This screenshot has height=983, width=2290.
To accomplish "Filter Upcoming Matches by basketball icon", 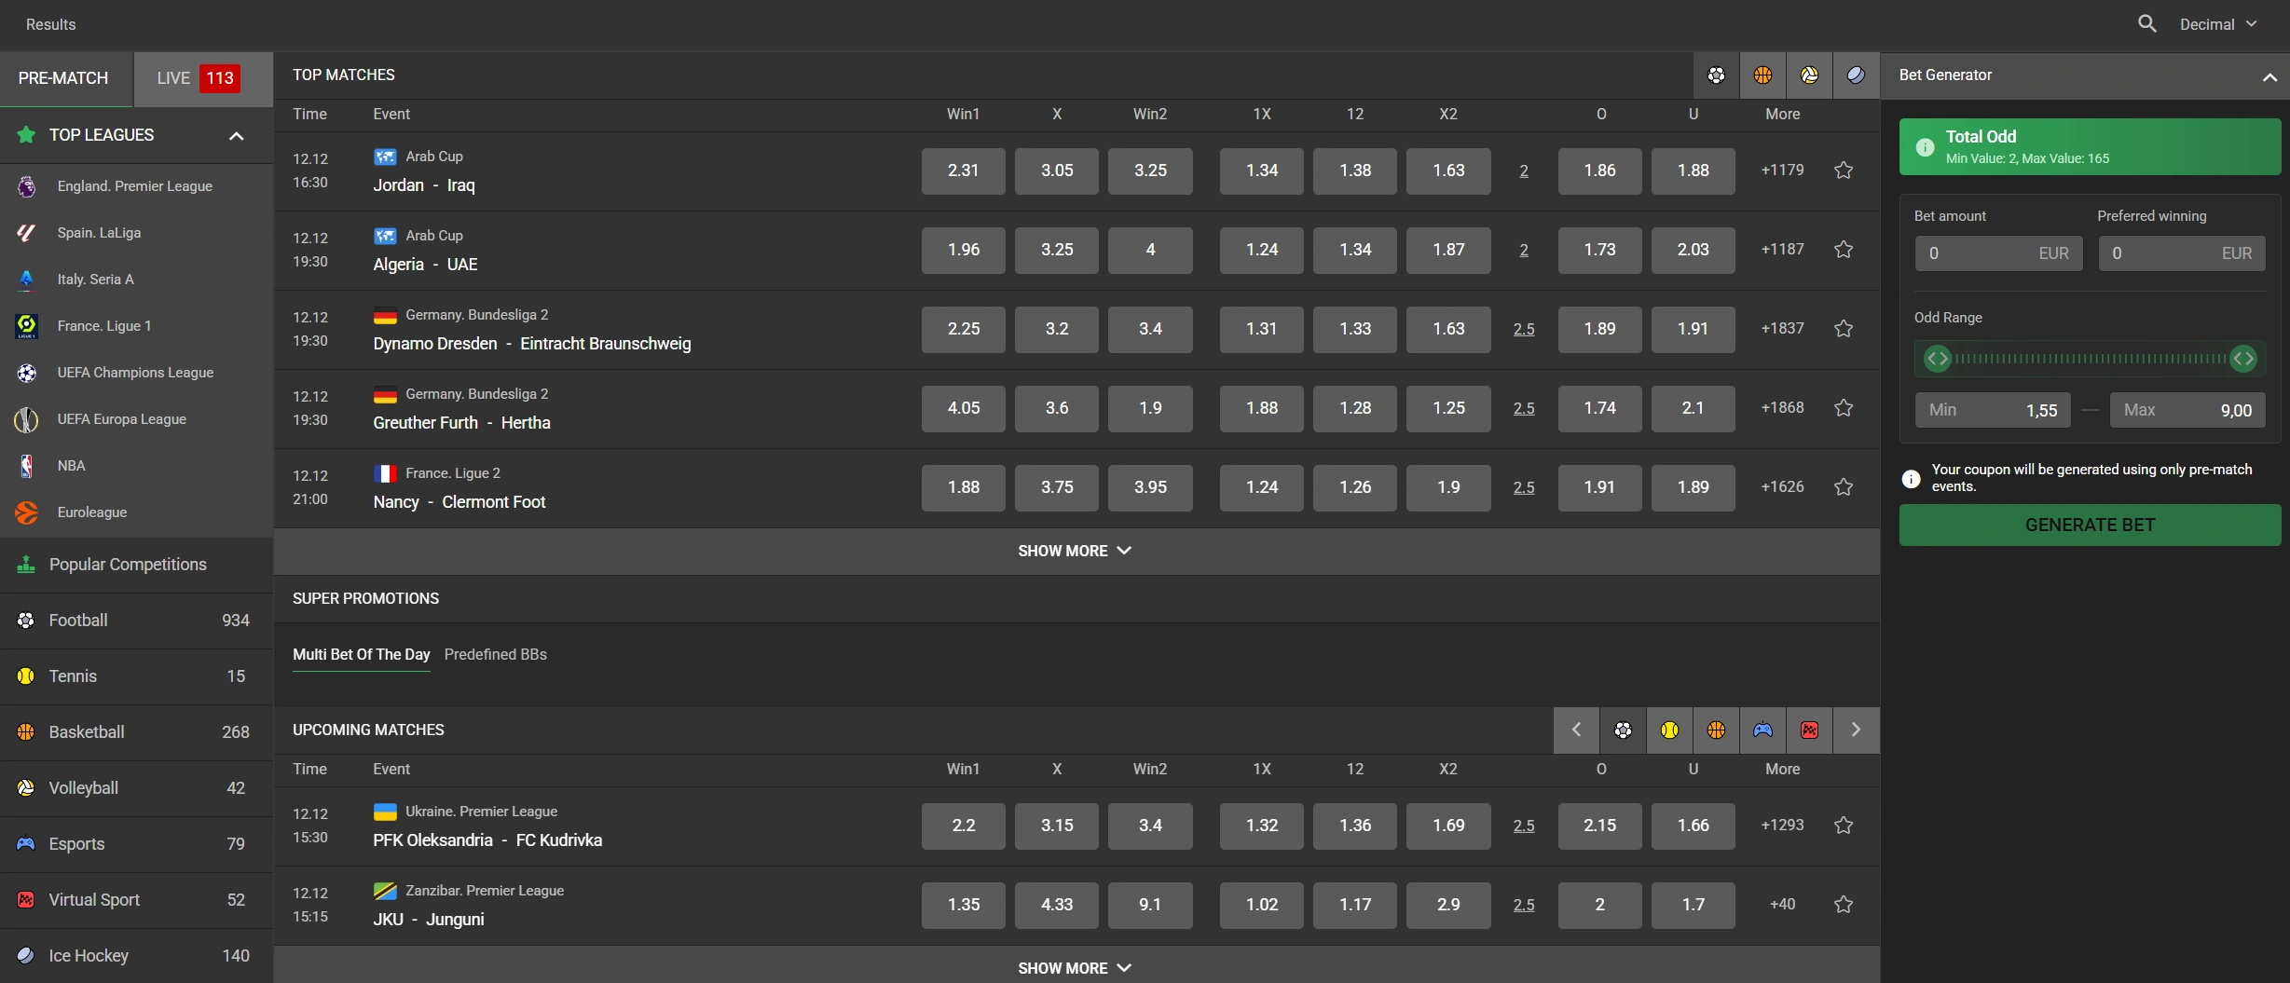I will point(1716,730).
